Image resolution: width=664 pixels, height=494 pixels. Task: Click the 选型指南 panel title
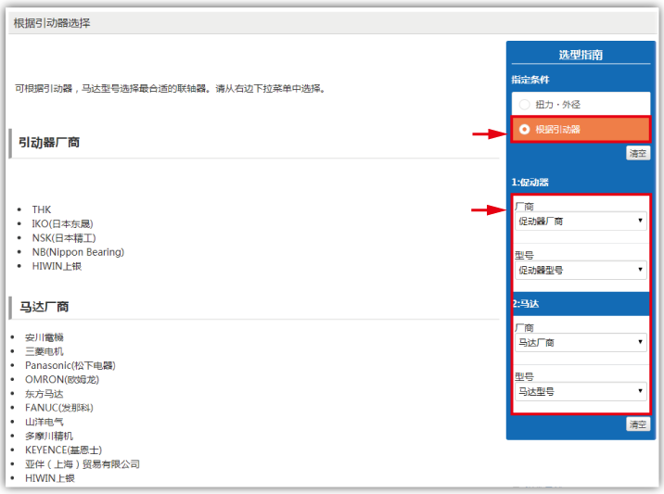[x=581, y=55]
